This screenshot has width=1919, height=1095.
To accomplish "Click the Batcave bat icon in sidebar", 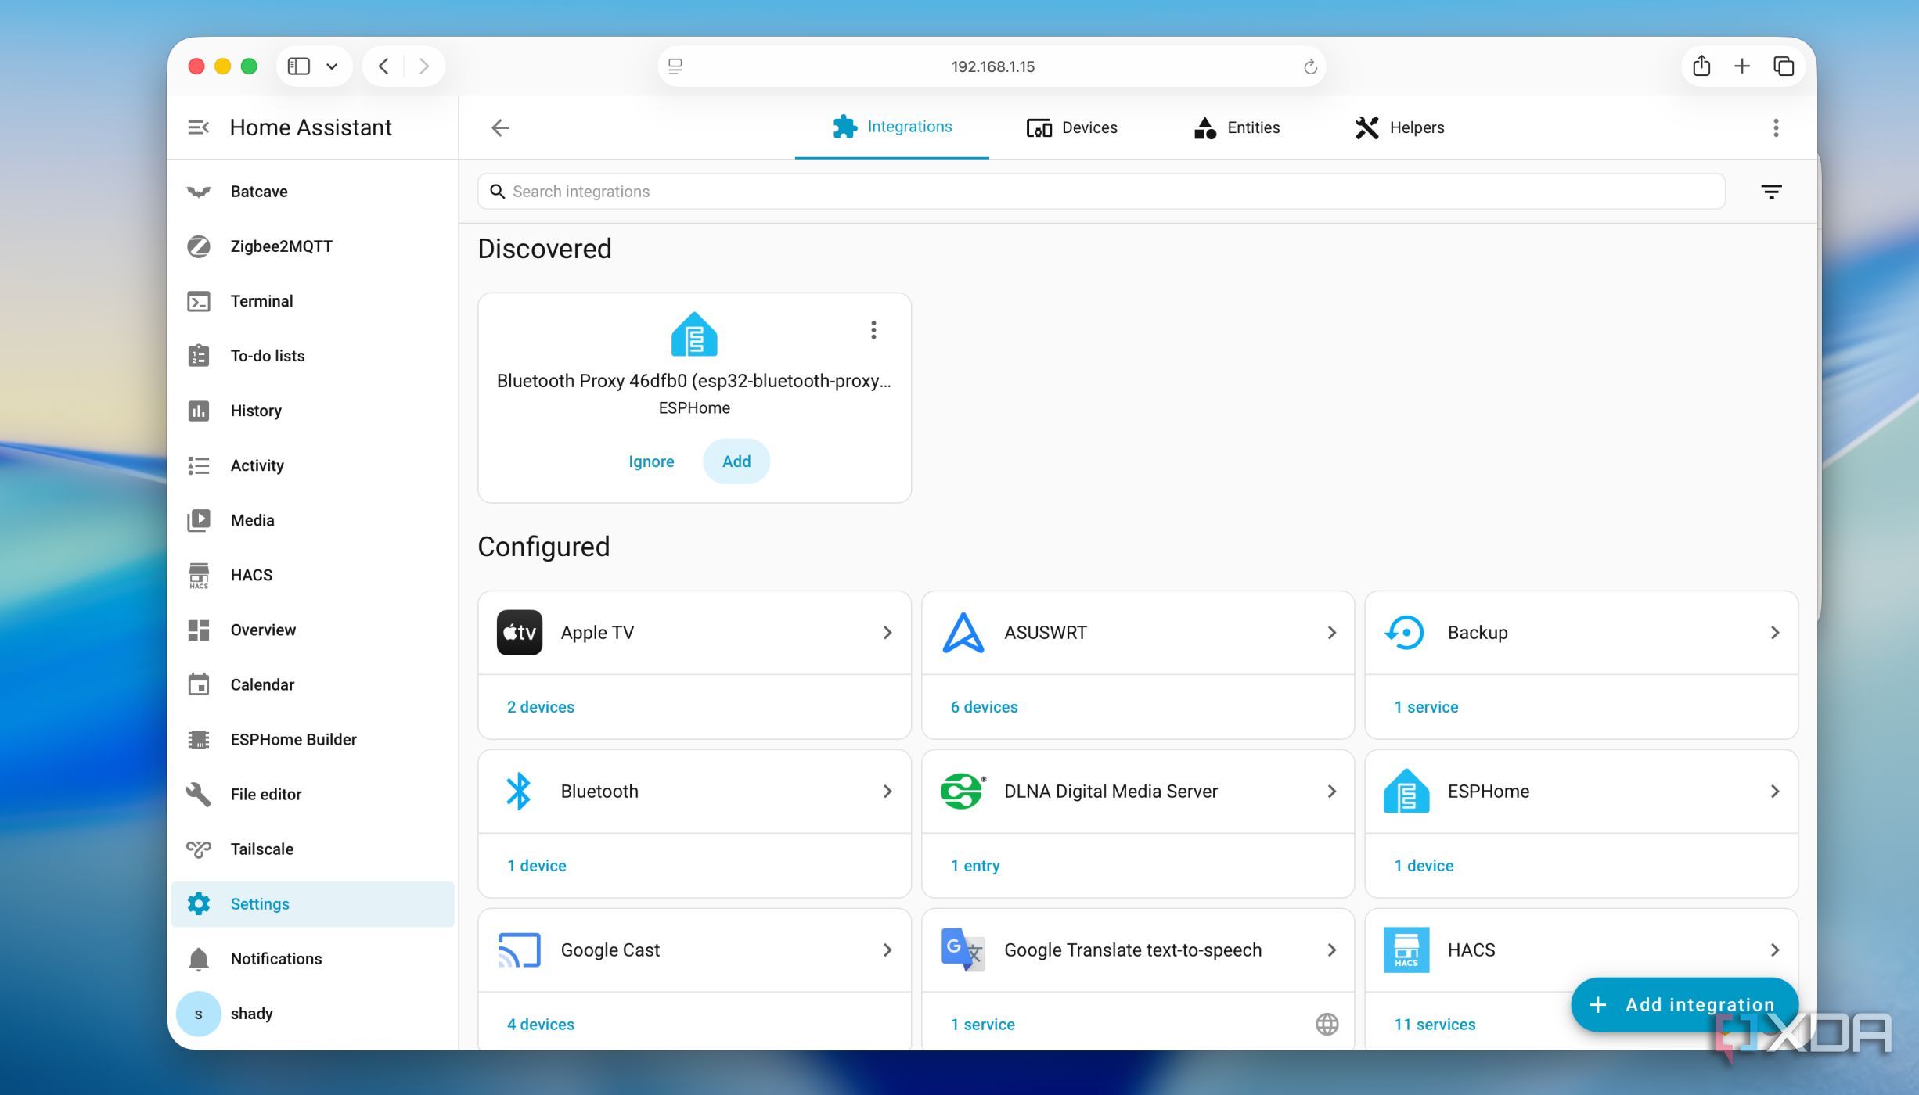I will pyautogui.click(x=199, y=192).
